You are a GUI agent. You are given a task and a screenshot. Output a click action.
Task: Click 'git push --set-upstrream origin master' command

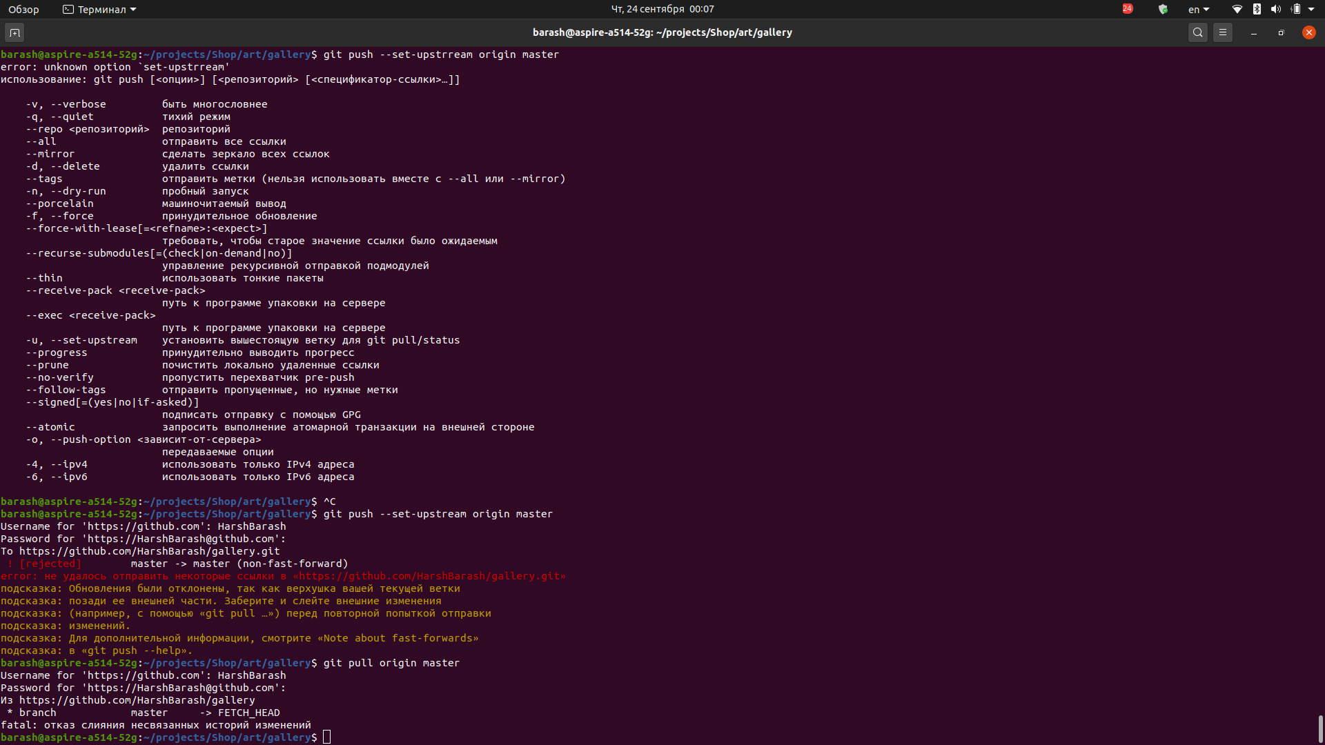[x=441, y=54]
